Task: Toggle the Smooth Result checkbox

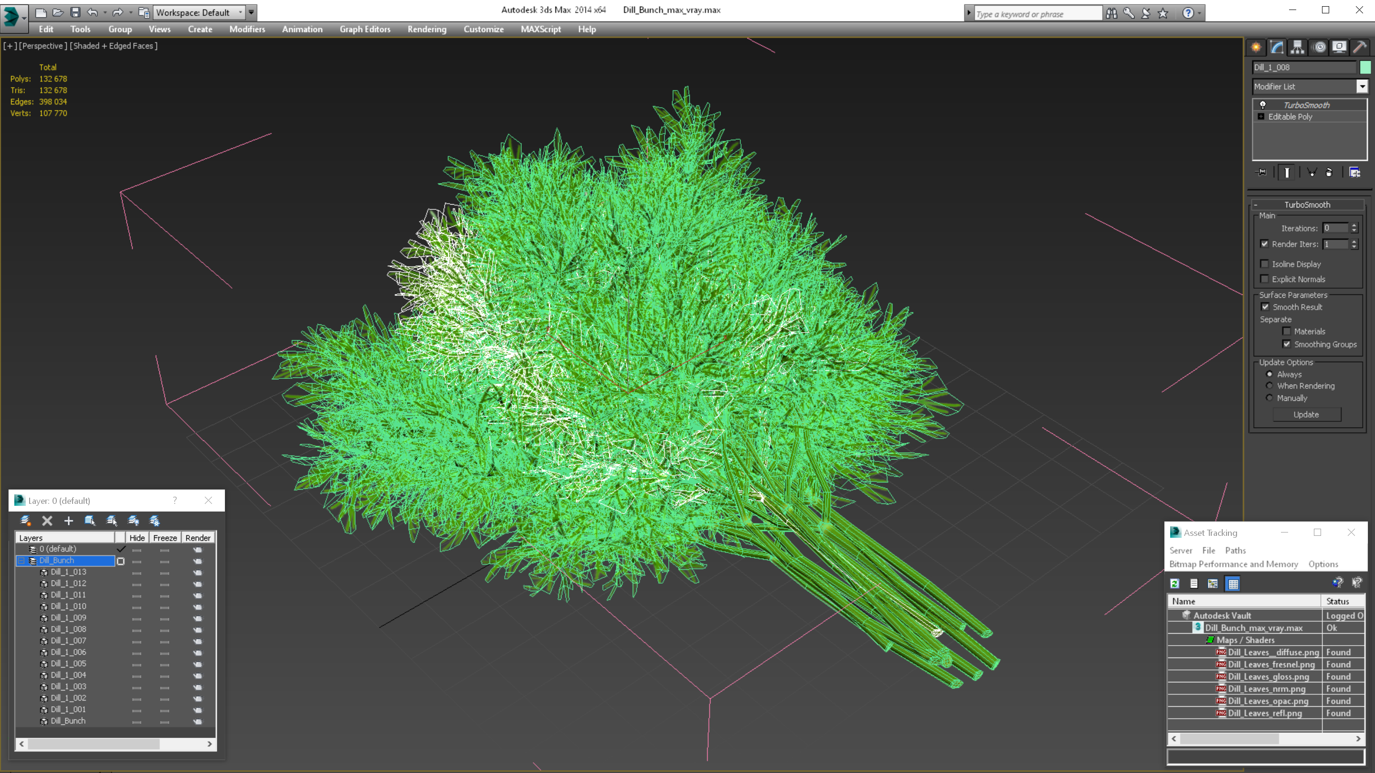Action: [1265, 307]
